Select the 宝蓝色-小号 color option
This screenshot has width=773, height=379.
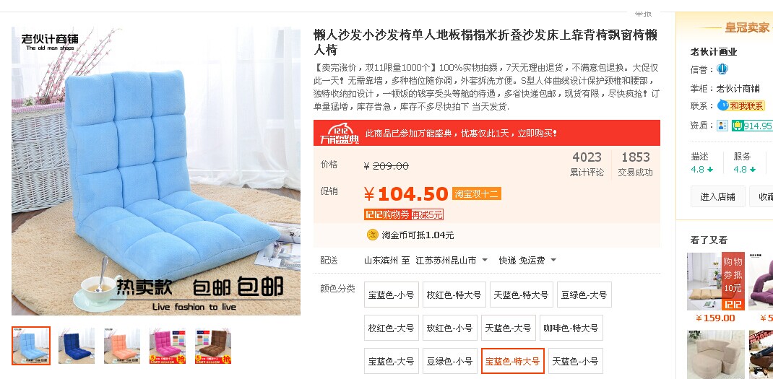click(x=392, y=295)
